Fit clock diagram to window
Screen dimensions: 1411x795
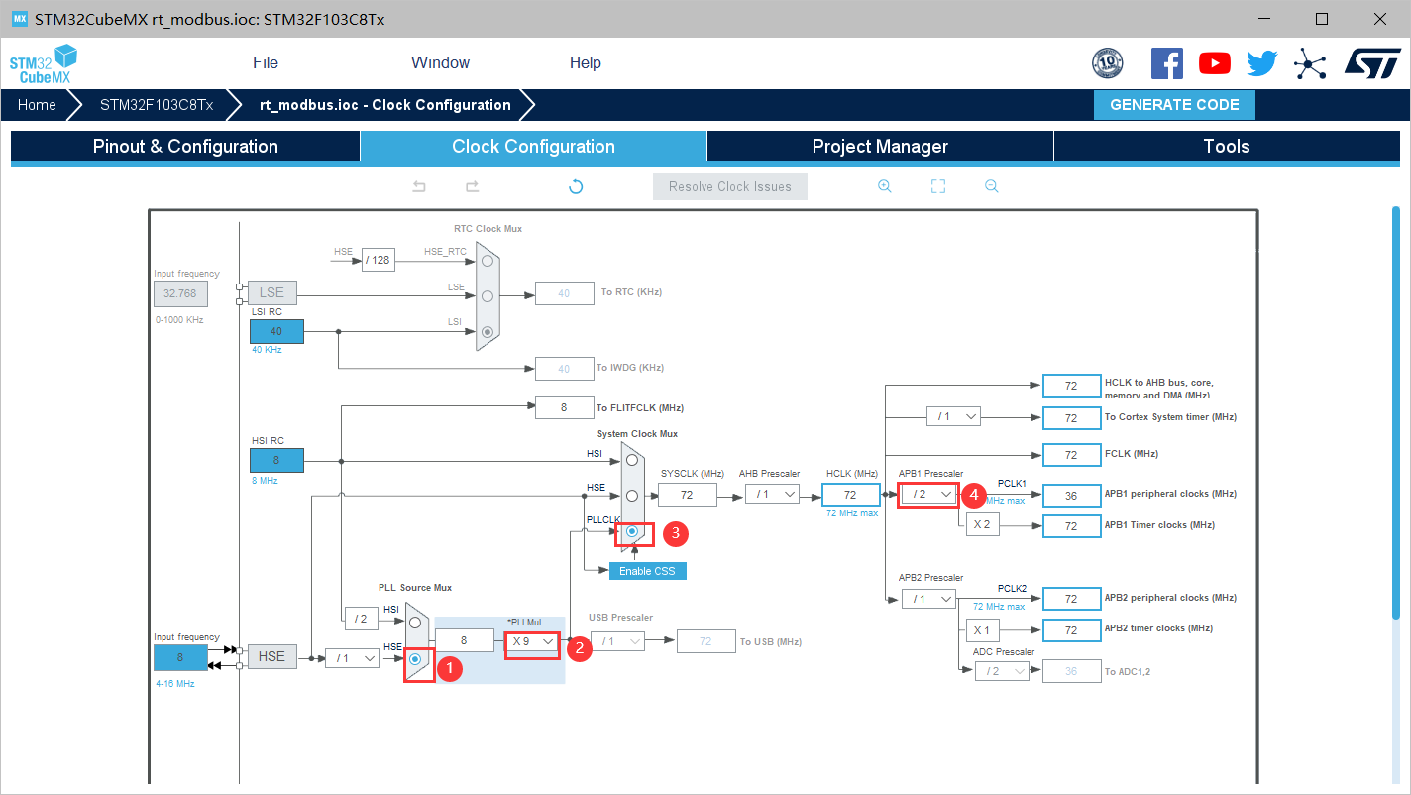point(938,186)
